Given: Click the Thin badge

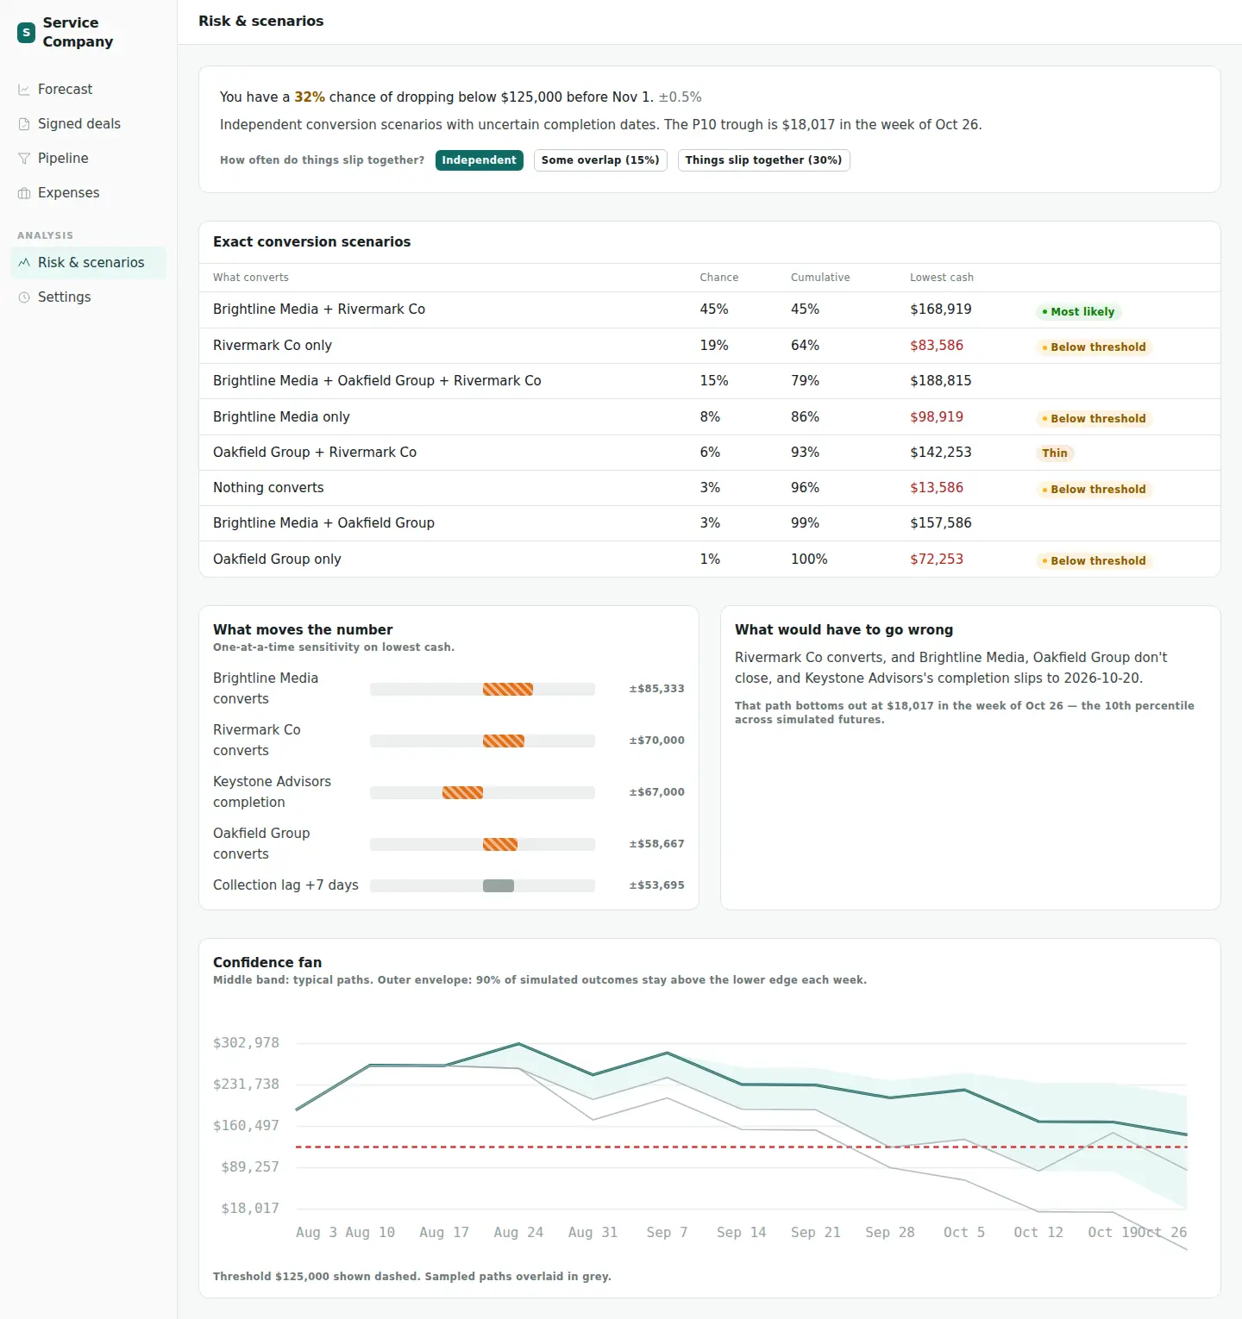Looking at the screenshot, I should click(1055, 453).
